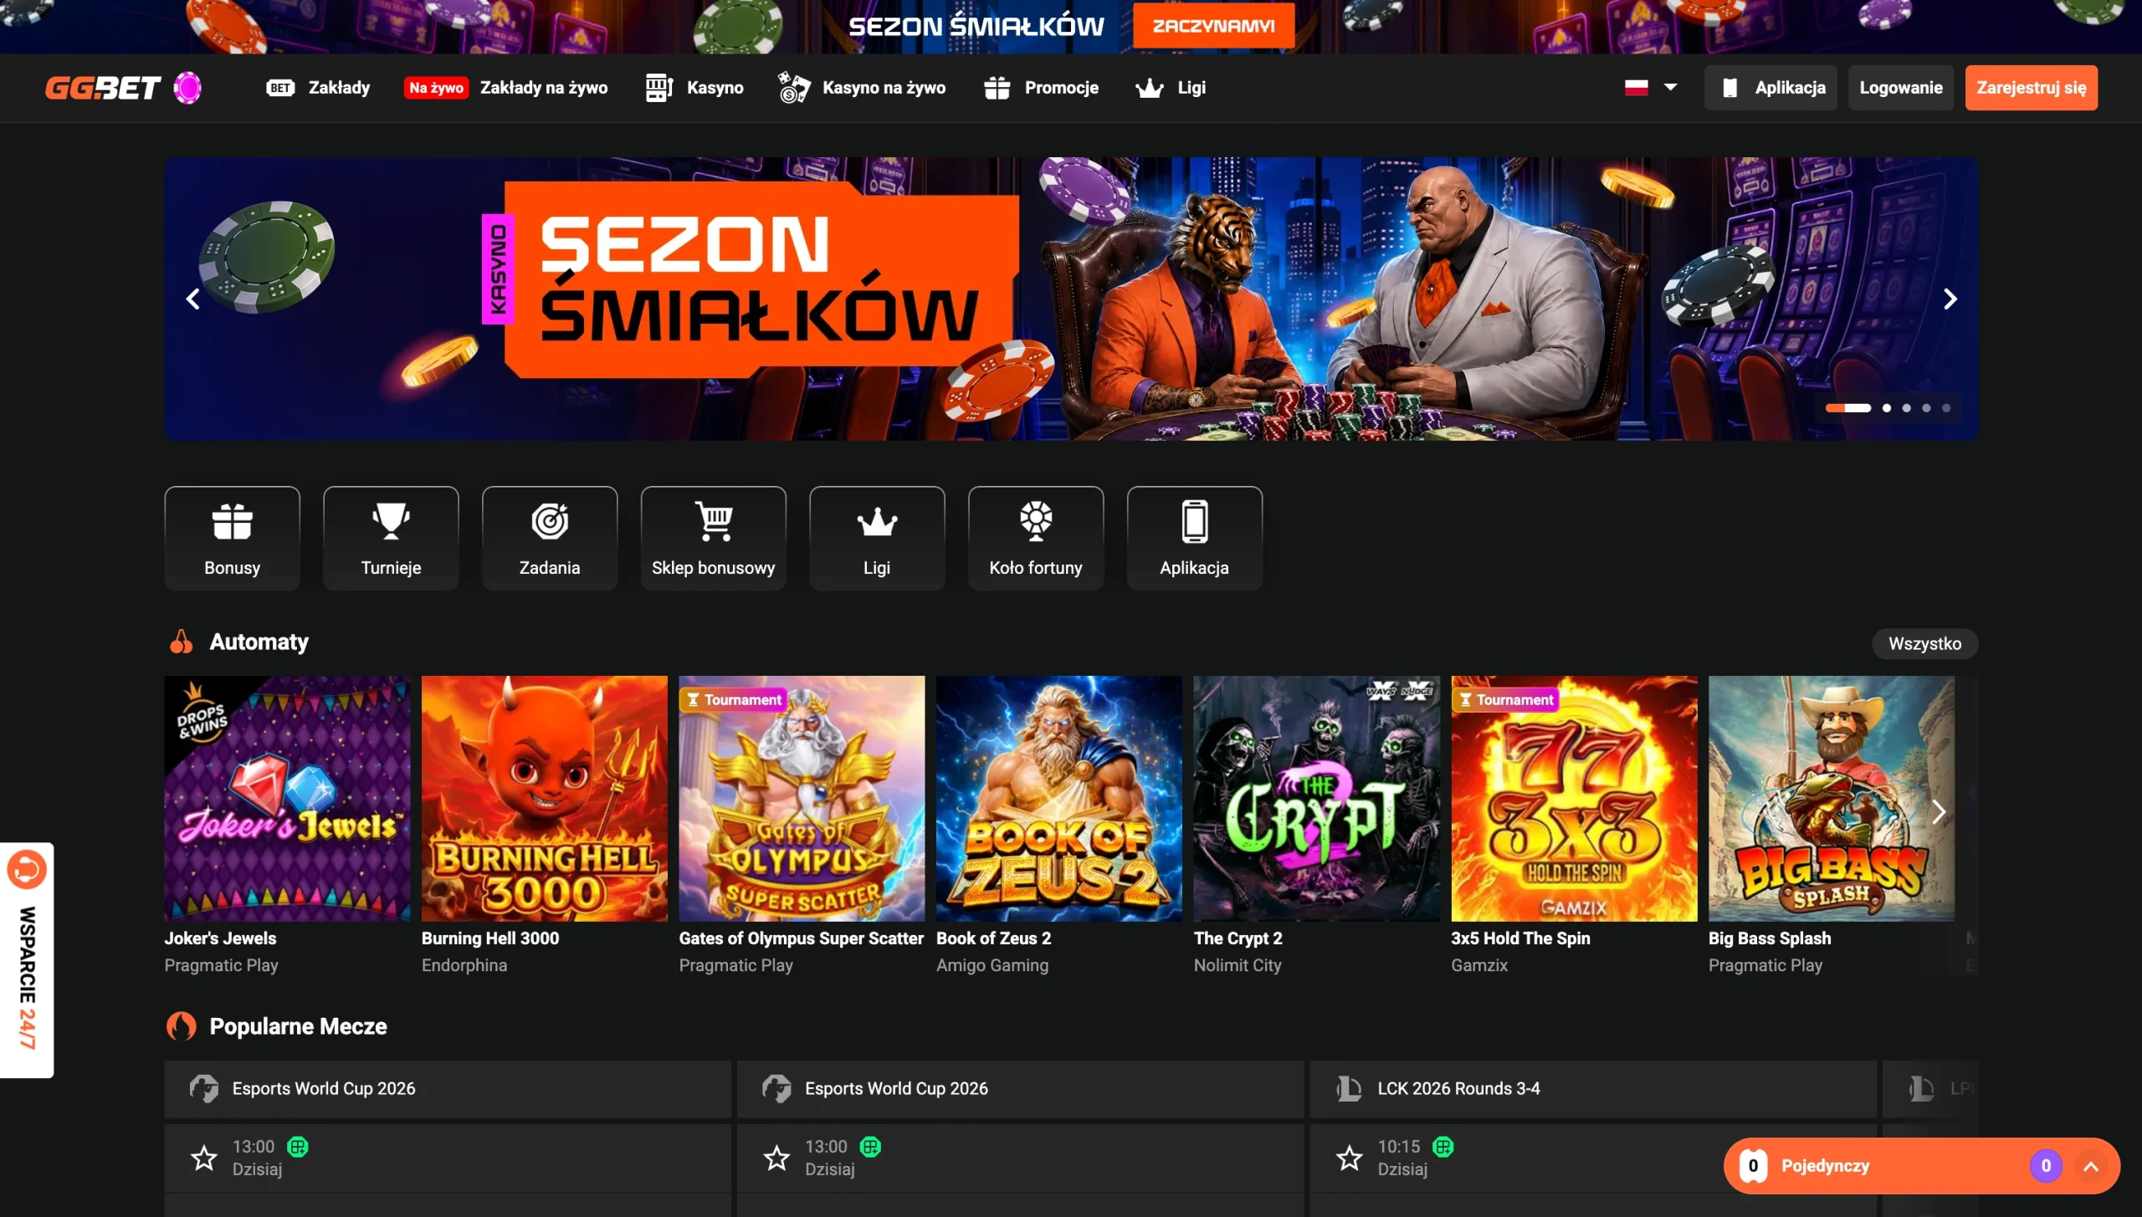Click the Esports World Cup logo in second column
Image resolution: width=2142 pixels, height=1217 pixels.
776,1088
